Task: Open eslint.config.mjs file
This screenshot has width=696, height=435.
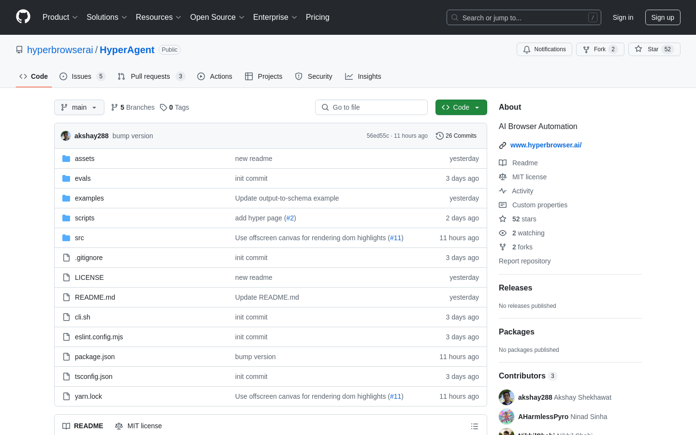Action: click(x=99, y=337)
